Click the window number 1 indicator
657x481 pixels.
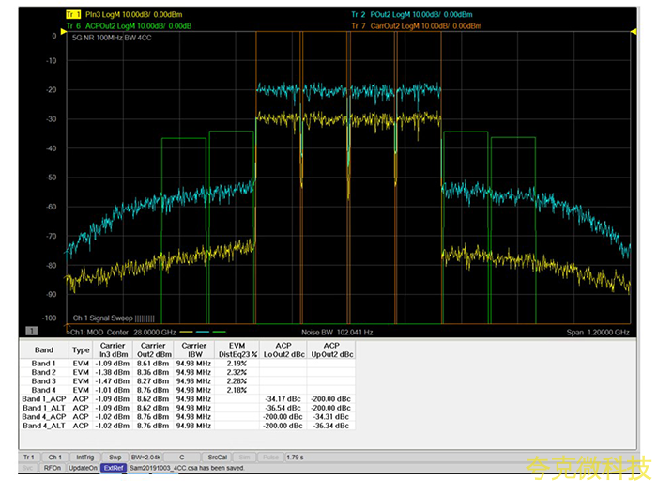pyautogui.click(x=31, y=331)
